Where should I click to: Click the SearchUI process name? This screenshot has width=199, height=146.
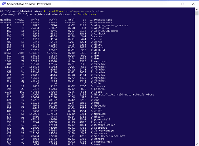coord(101,128)
